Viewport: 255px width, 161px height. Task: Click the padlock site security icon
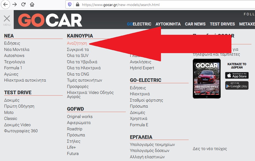77,5
